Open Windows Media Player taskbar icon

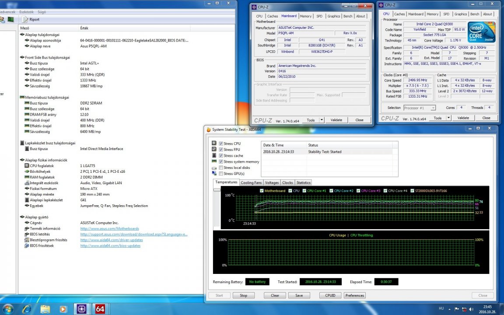coord(63,309)
